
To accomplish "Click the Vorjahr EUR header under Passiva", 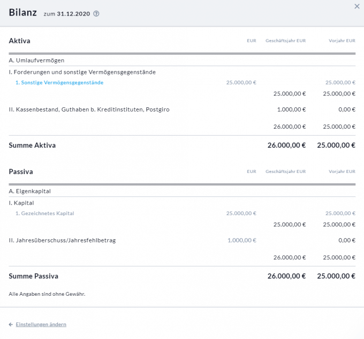I will [x=342, y=172].
